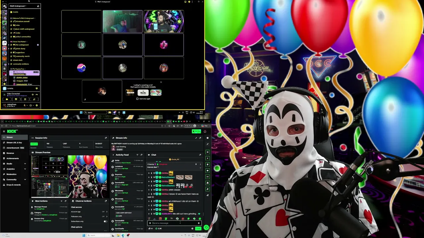The image size is (424, 238).
Task: Edit Stream info with the pencil icon
Action: 196,138
